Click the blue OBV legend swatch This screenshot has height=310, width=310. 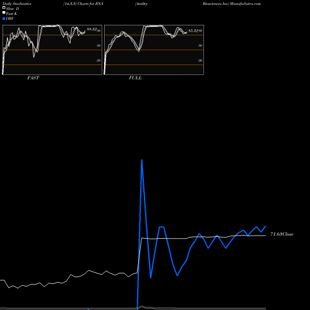(4, 19)
